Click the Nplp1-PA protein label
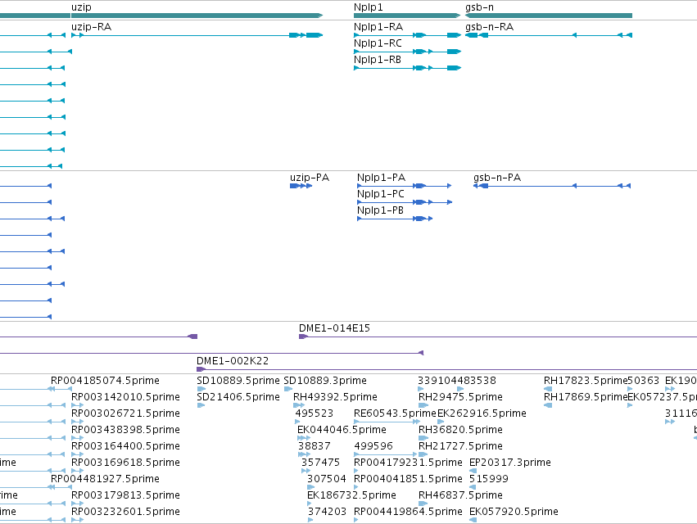 pyautogui.click(x=382, y=178)
